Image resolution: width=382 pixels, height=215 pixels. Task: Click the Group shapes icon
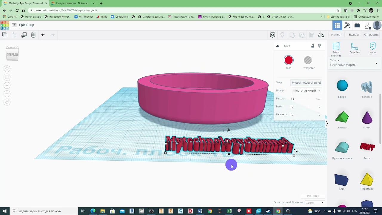[x=292, y=35]
